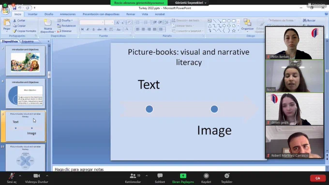The image size is (329, 185).
Task: Open Görüntü Seçenekleri view options dropdown
Action: point(191,3)
